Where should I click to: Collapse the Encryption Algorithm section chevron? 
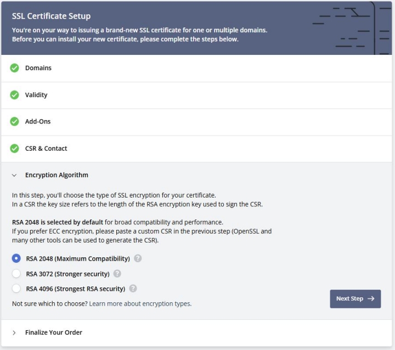point(14,175)
